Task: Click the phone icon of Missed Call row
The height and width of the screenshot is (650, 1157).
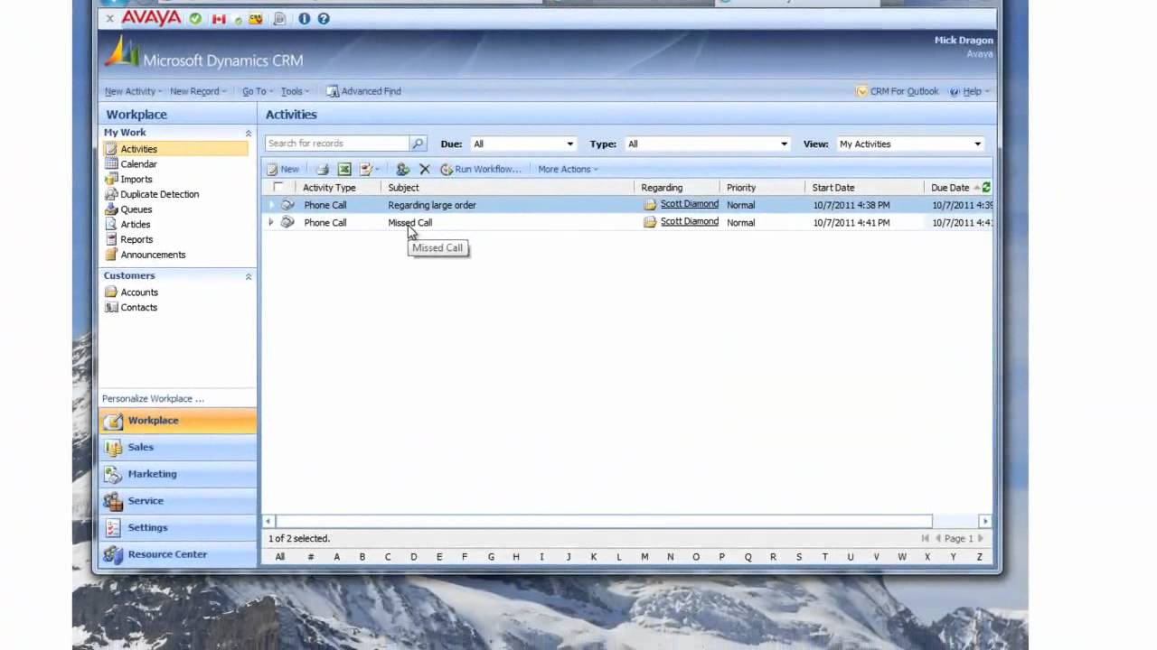Action: pyautogui.click(x=287, y=222)
